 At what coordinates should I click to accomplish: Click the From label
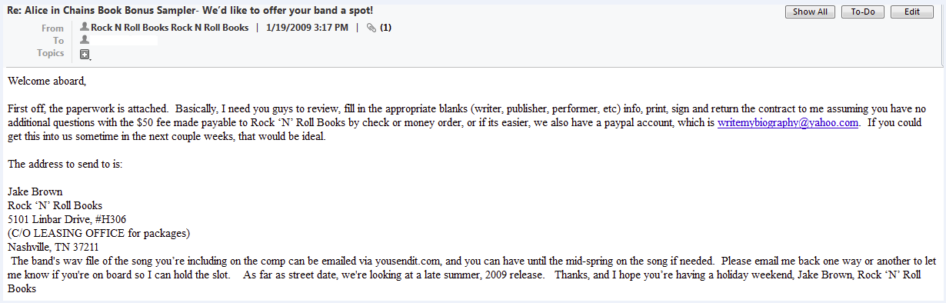coord(53,28)
